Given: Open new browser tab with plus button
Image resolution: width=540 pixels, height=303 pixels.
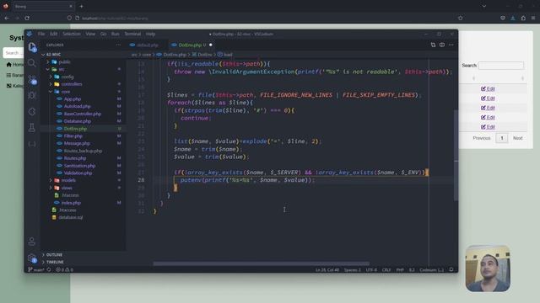Looking at the screenshot, I should pos(81,6).
